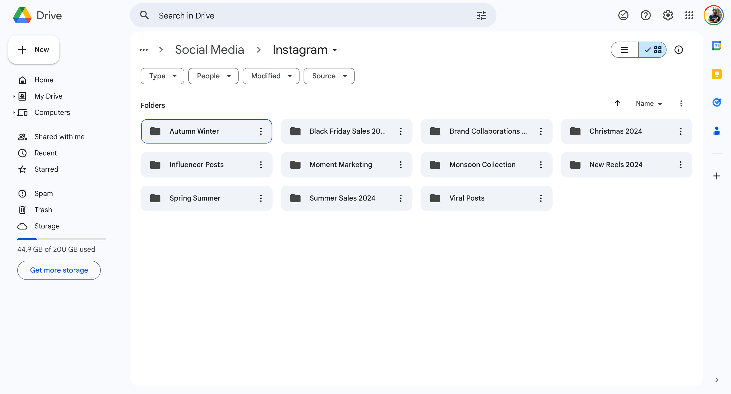Click Get more storage button

(x=59, y=270)
